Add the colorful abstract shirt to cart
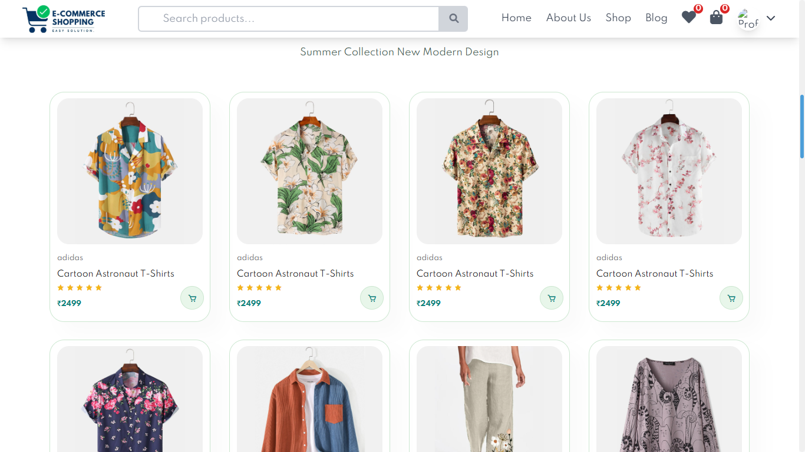 192,298
